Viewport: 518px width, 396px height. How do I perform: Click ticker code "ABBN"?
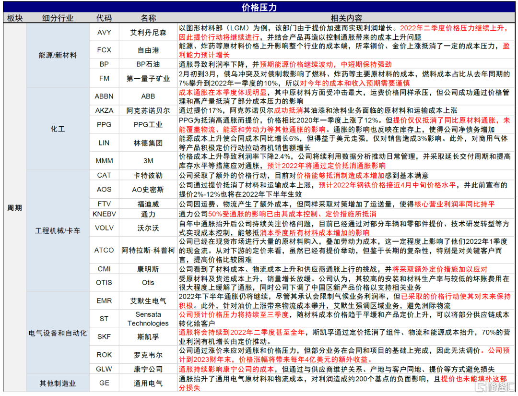tap(104, 96)
